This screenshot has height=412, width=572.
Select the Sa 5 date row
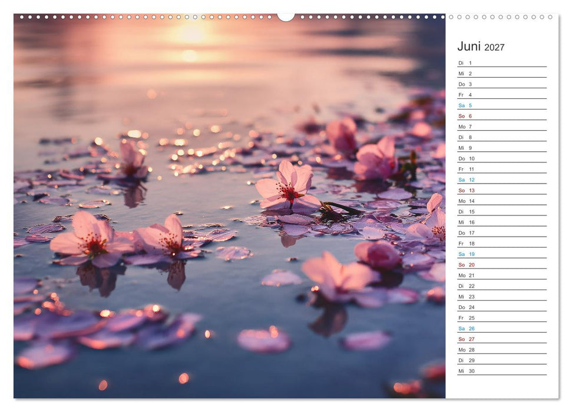pos(502,105)
